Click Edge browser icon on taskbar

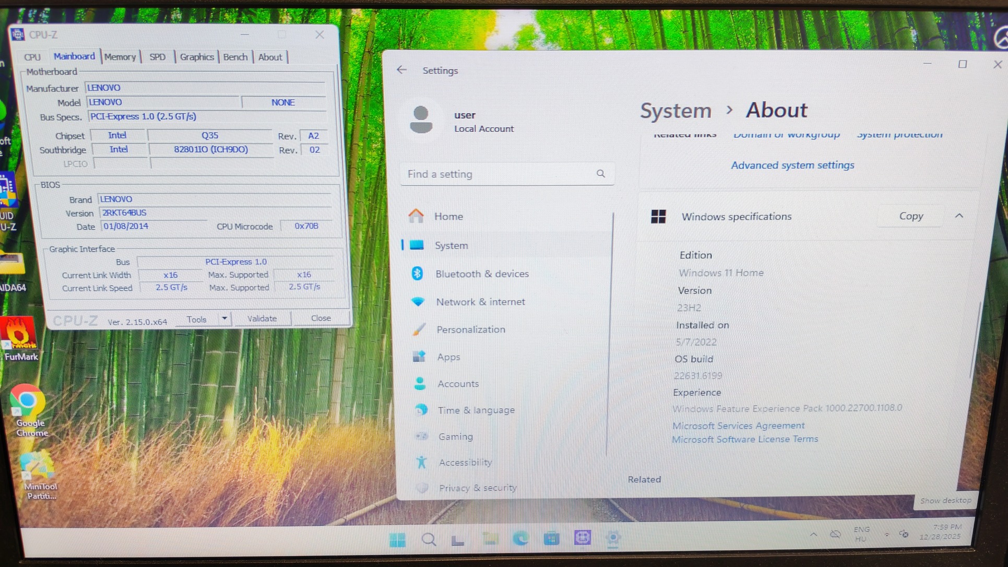[520, 538]
